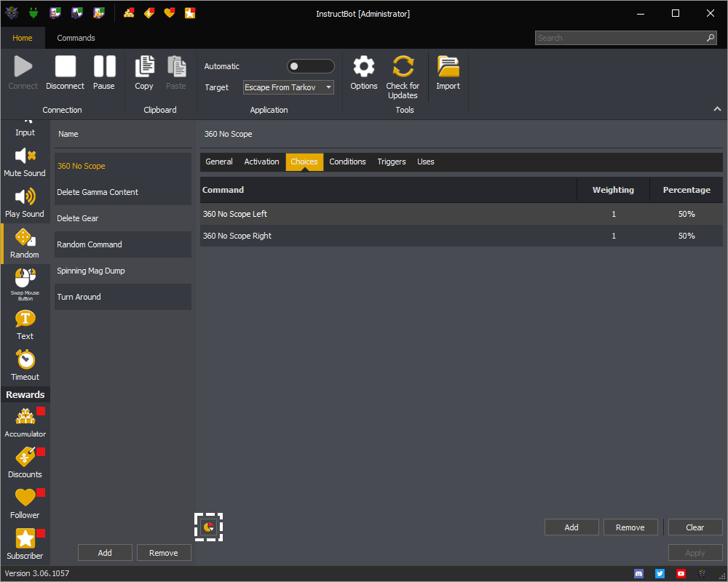The image size is (728, 582).
Task: Collapse the ribbon with the chevron
Action: [717, 108]
